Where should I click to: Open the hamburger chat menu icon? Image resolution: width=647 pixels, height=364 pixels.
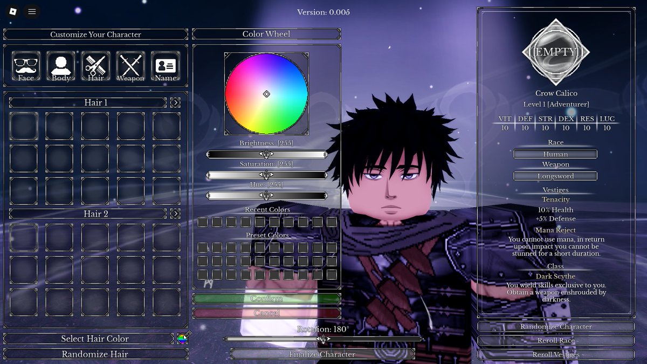point(32,11)
